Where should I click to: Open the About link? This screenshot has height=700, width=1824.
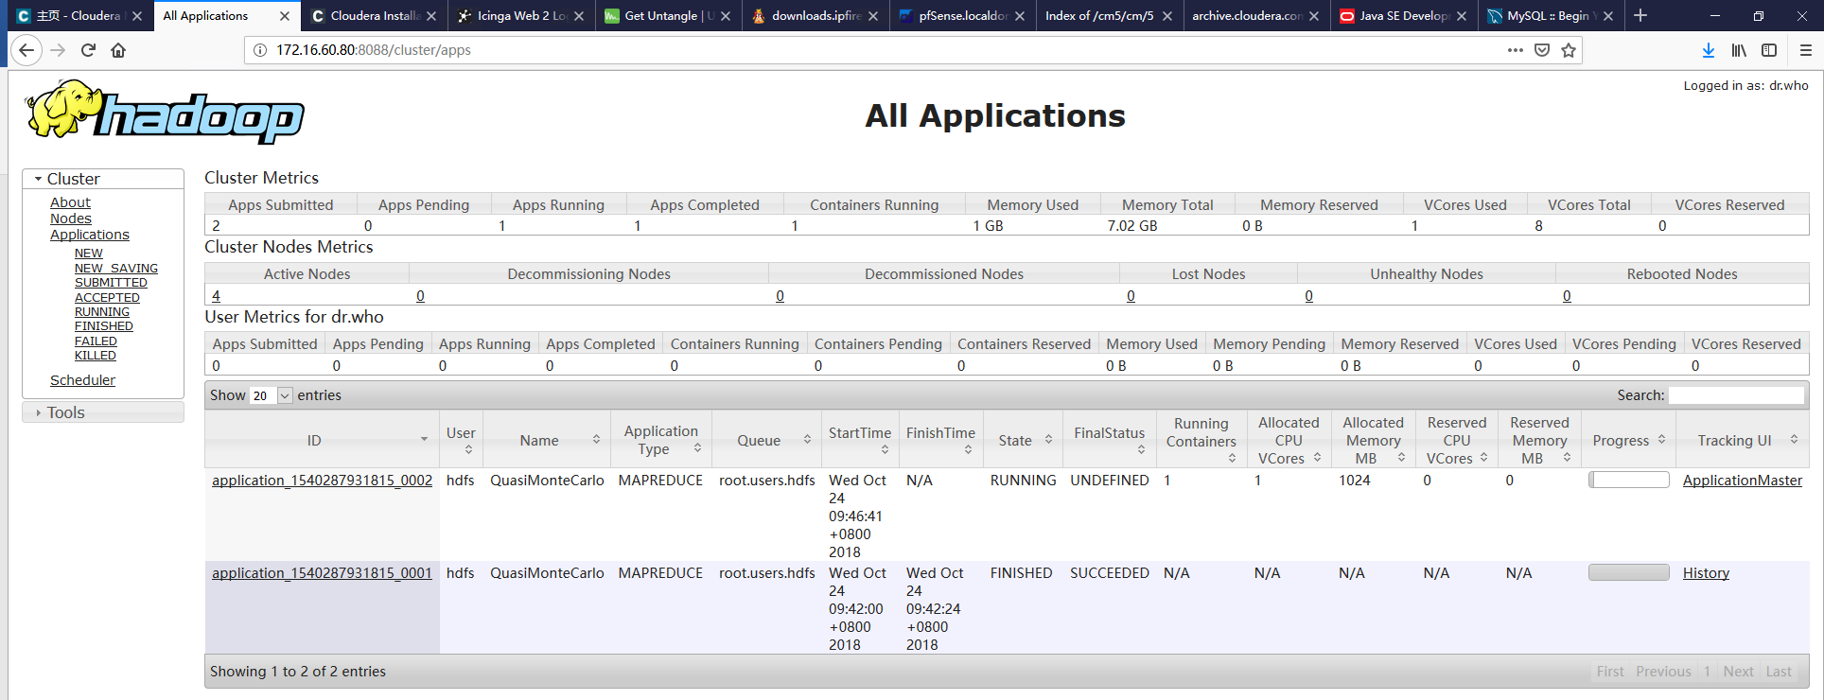click(x=70, y=202)
